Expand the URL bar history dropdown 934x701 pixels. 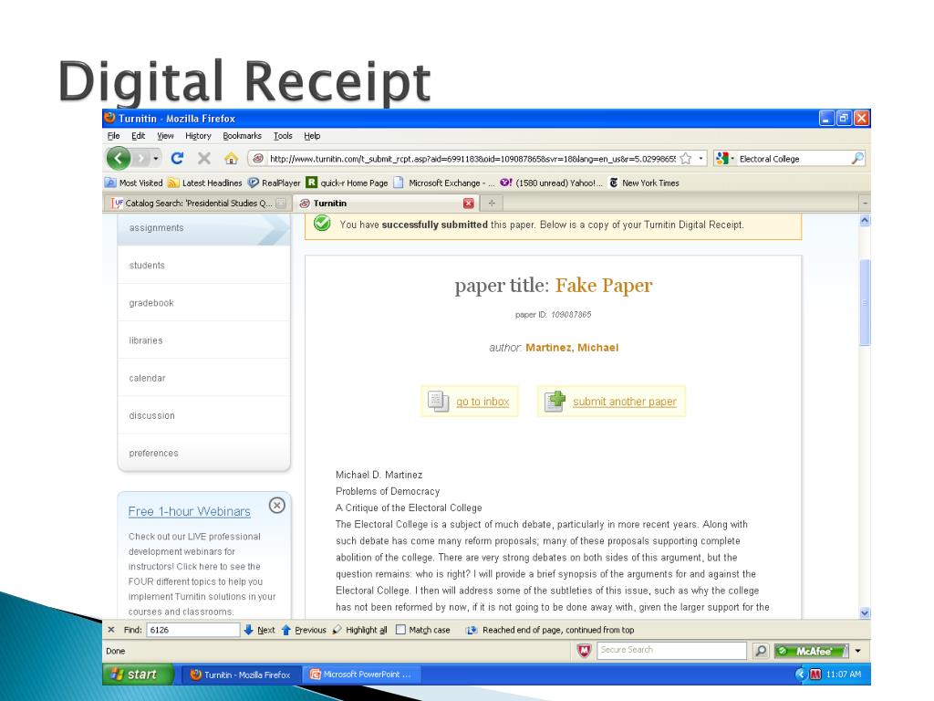click(700, 159)
